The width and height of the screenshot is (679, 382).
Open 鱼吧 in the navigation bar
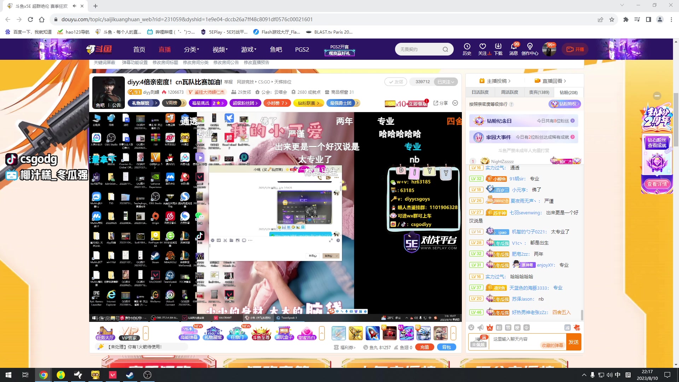click(x=276, y=50)
